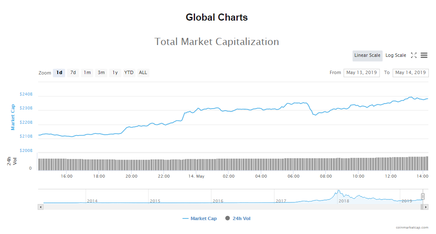Screen dimensions: 436x234
Task: Edit the From date field
Action: tap(361, 73)
